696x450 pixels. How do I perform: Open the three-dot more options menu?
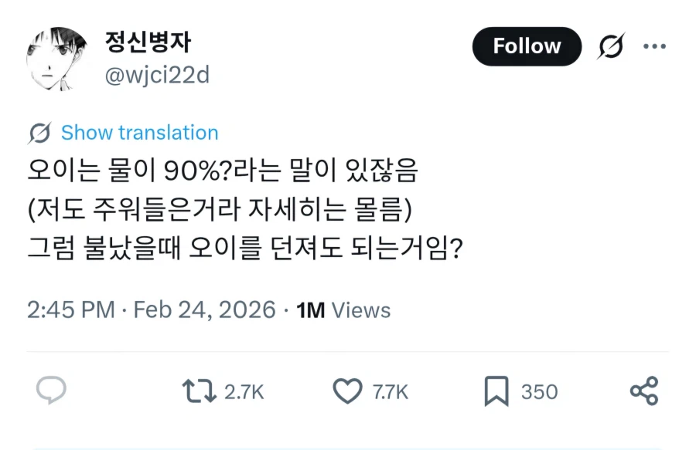pos(654,46)
